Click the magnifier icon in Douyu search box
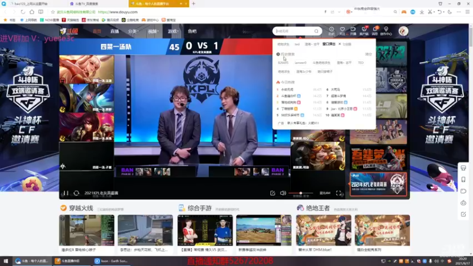473x266 pixels. tap(316, 31)
